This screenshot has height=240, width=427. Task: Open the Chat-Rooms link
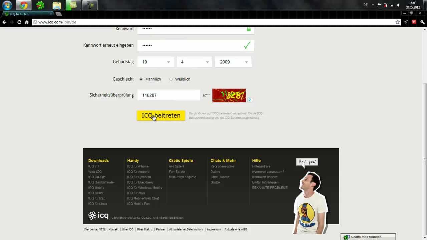[220, 177]
